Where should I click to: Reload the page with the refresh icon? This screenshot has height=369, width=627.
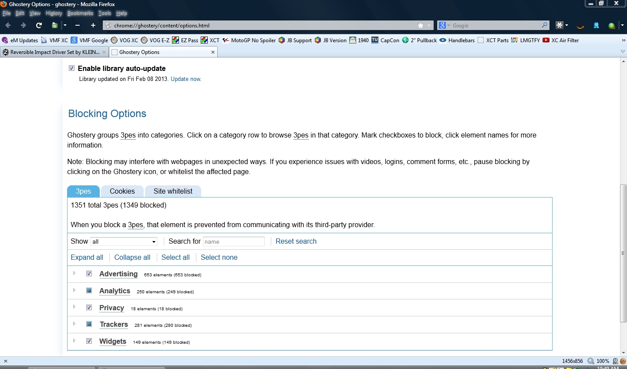[39, 26]
